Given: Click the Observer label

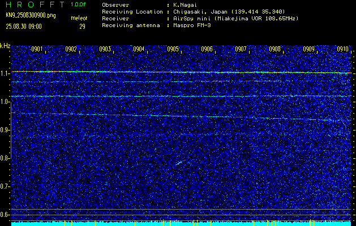Looking at the screenshot, I should click(115, 5).
